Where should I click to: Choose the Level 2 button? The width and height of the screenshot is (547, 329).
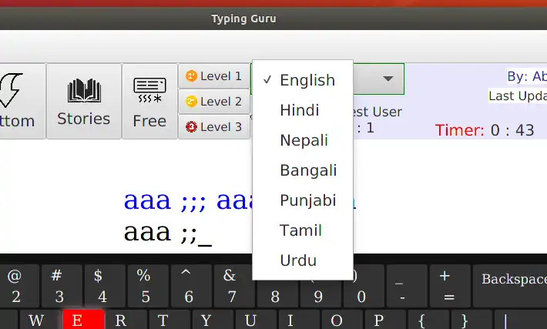(214, 102)
